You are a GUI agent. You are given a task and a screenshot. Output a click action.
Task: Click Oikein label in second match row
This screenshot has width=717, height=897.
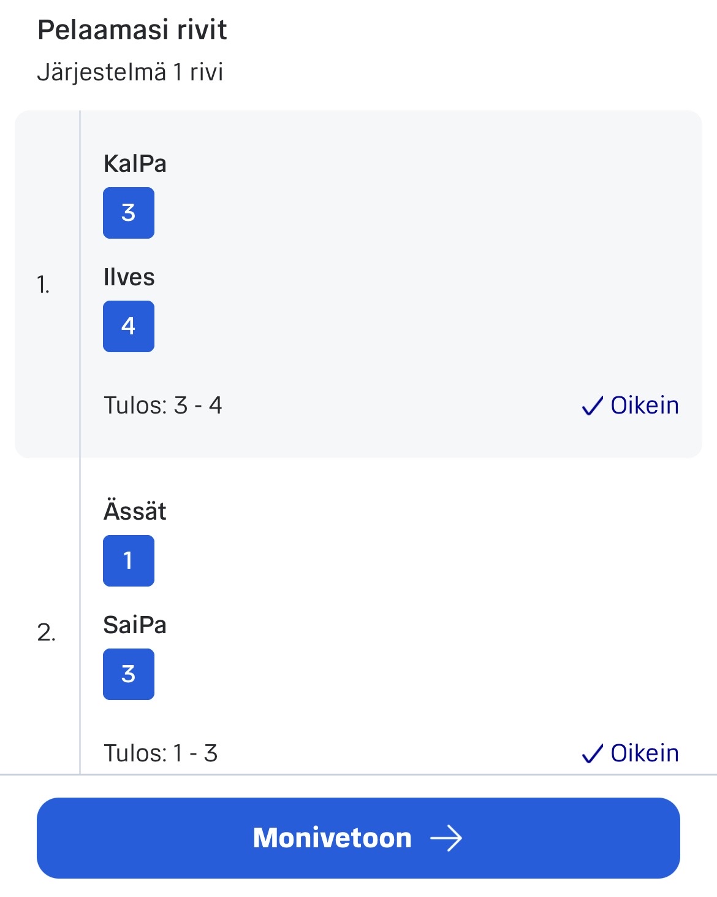point(645,753)
